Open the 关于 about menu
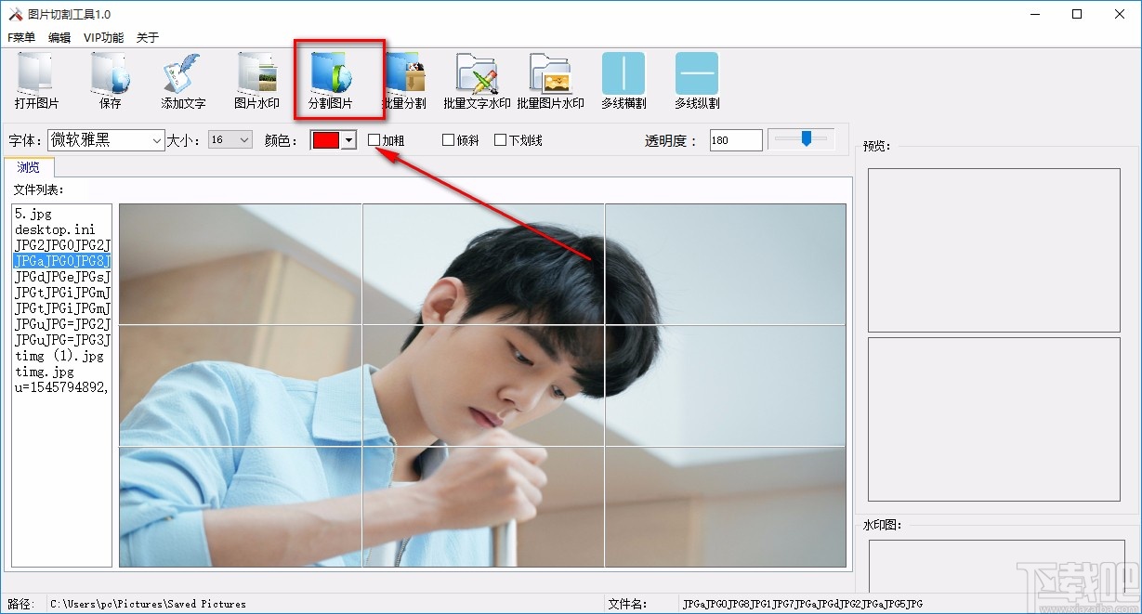Screen dimensions: 1142x614 click(x=148, y=38)
